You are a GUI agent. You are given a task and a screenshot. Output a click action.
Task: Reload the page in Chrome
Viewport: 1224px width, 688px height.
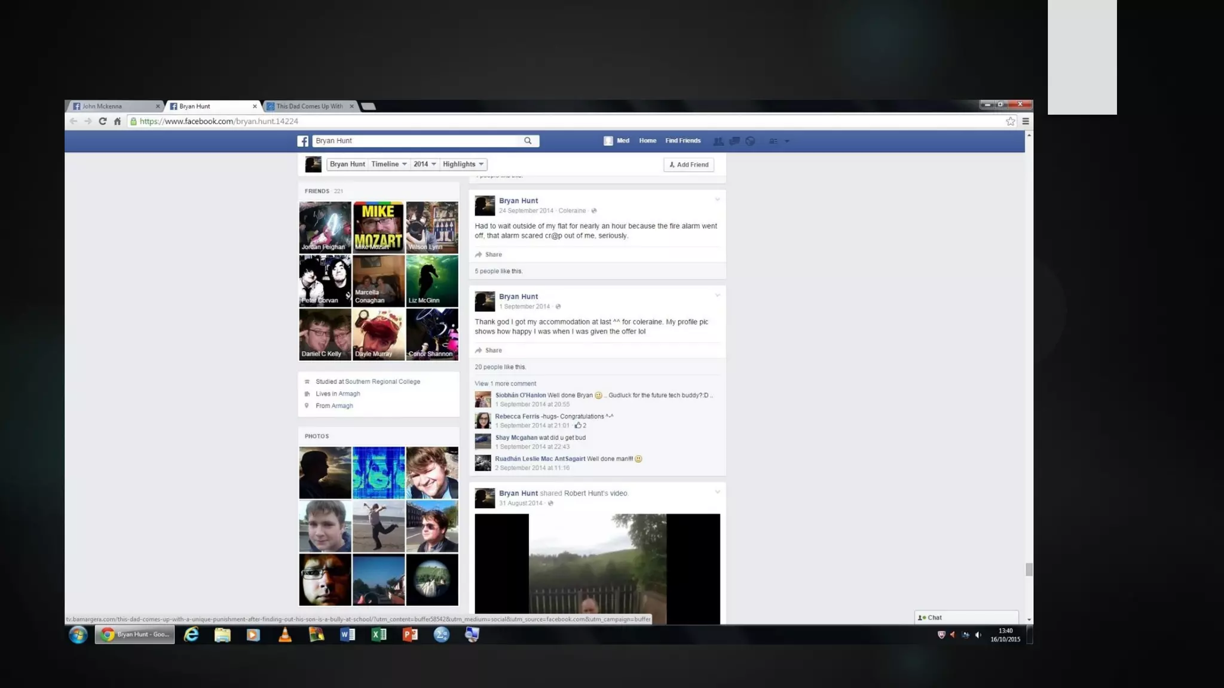coord(102,121)
